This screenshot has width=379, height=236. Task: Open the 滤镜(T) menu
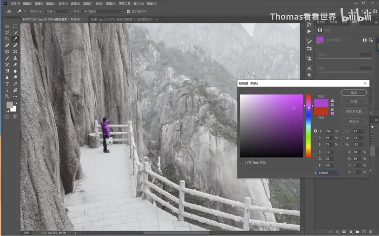[x=87, y=3]
